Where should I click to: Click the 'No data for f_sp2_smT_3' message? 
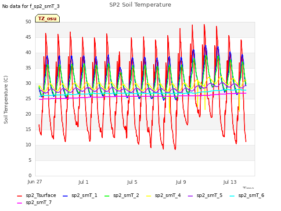pos(31,6)
